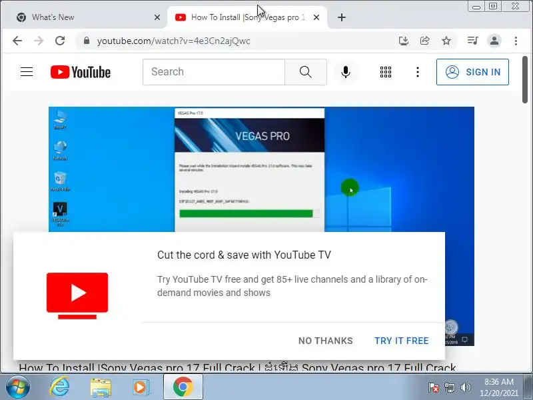
Task: Click the video player area
Action: [261, 169]
